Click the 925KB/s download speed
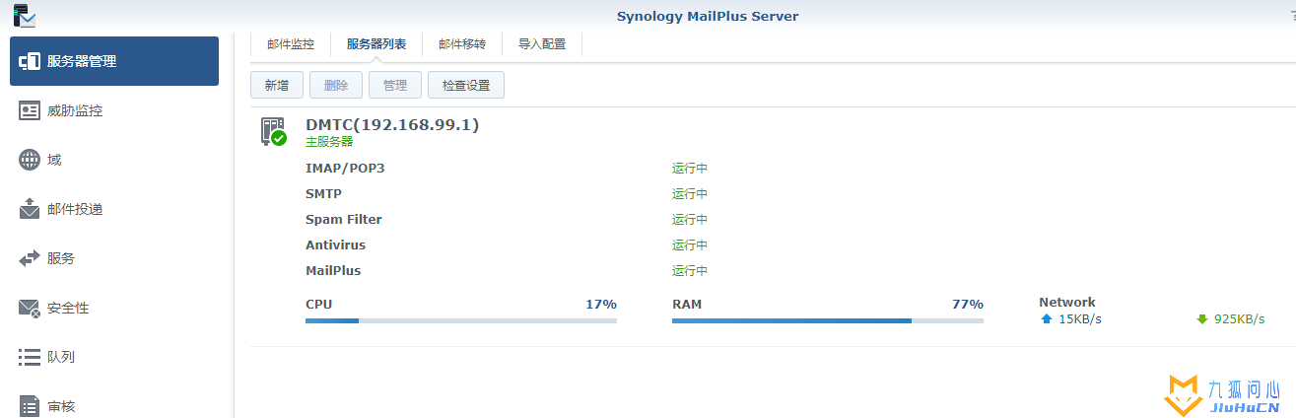 click(1240, 319)
